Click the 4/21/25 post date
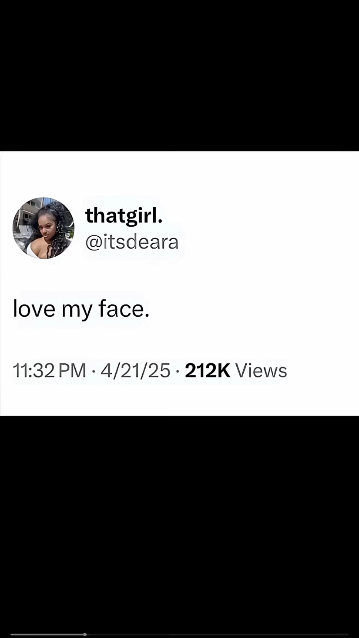This screenshot has width=359, height=638. click(x=135, y=371)
